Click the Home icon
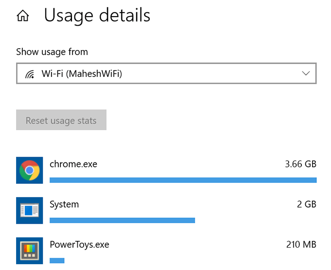This screenshot has height=270, width=331. tap(22, 16)
